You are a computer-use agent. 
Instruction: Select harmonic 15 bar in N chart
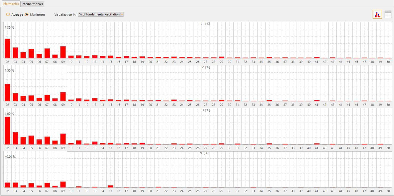pos(111,186)
